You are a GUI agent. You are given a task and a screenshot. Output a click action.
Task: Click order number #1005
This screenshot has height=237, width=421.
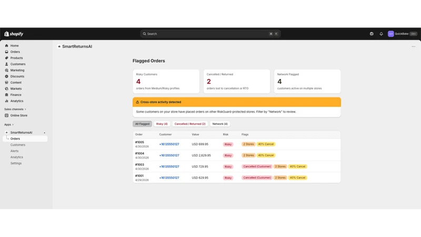139,142
